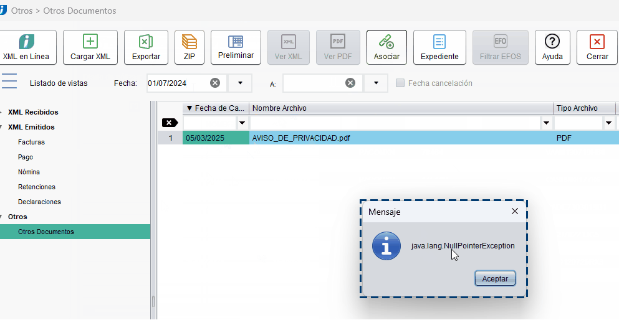The height and width of the screenshot is (320, 619).
Task: Toggle the Listado de vistas hamburger menu
Action: pyautogui.click(x=9, y=82)
